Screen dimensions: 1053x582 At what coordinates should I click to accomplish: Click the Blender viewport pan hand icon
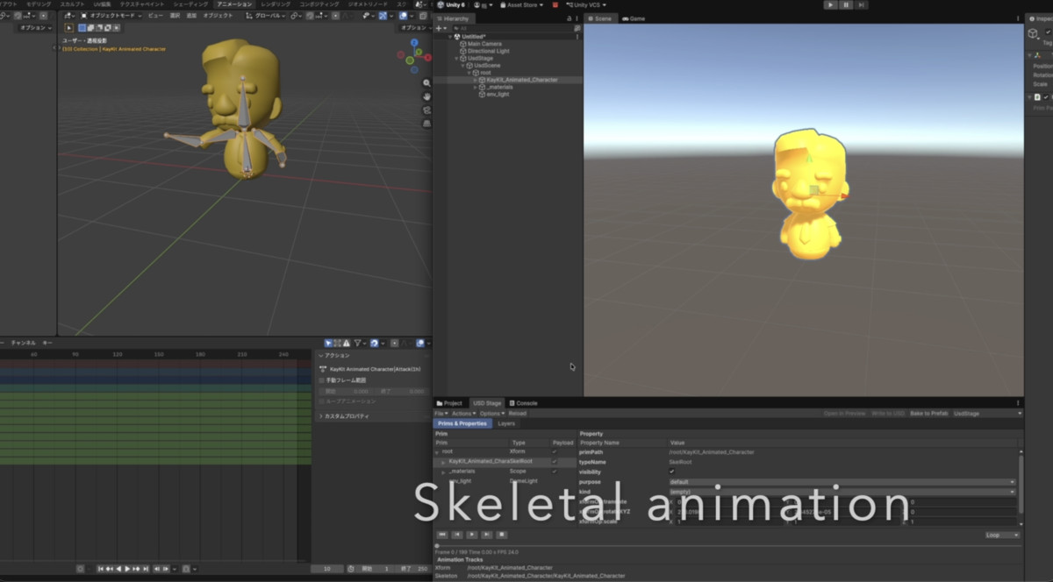tap(426, 96)
